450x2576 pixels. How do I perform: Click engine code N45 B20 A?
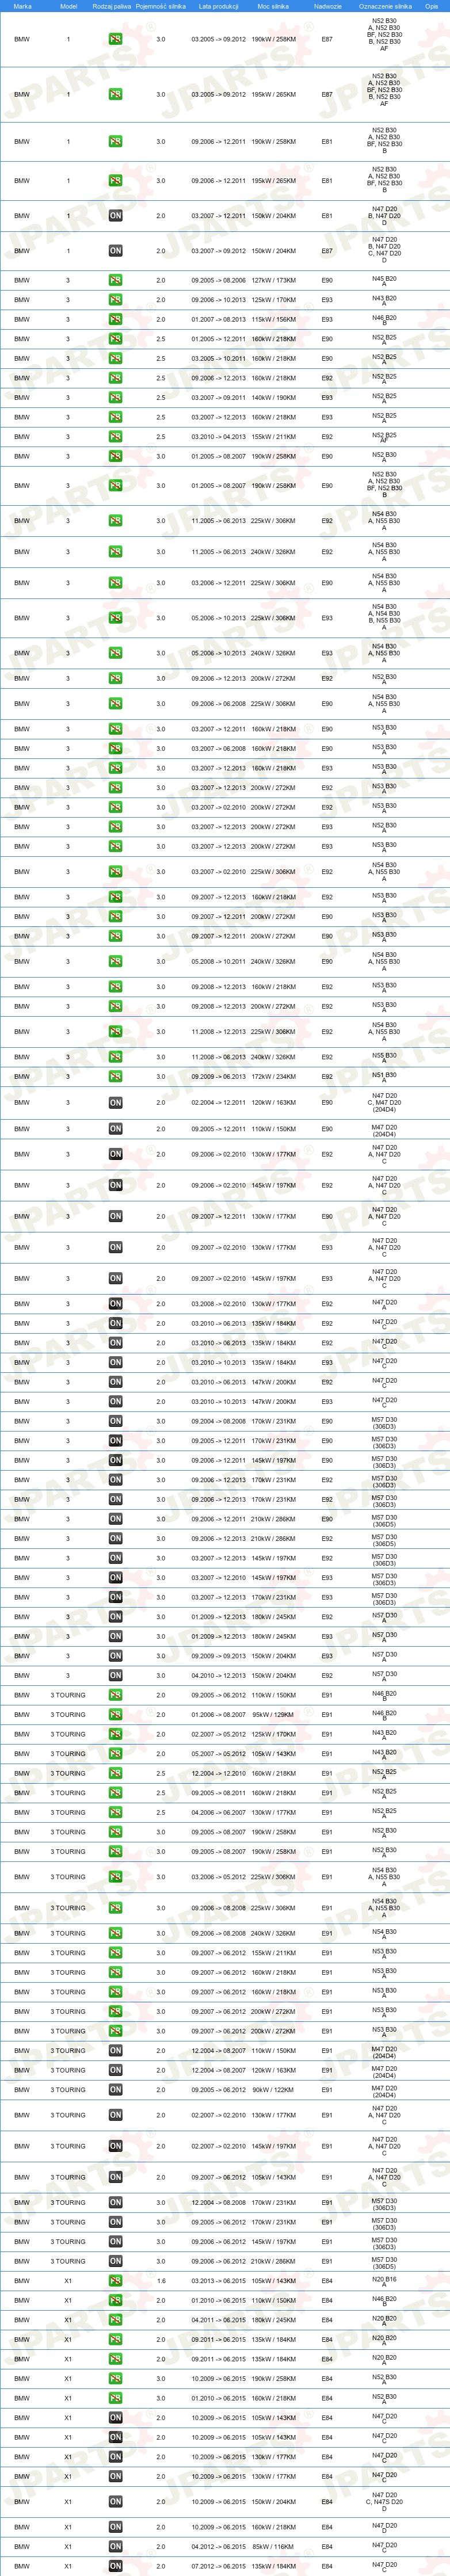384,281
